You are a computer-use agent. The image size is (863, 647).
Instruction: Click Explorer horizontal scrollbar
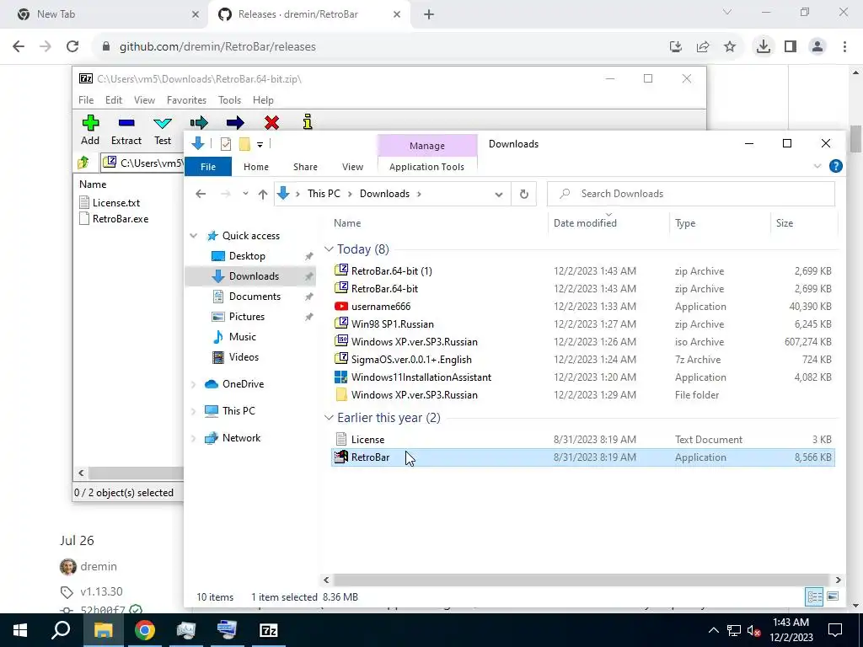click(x=582, y=580)
